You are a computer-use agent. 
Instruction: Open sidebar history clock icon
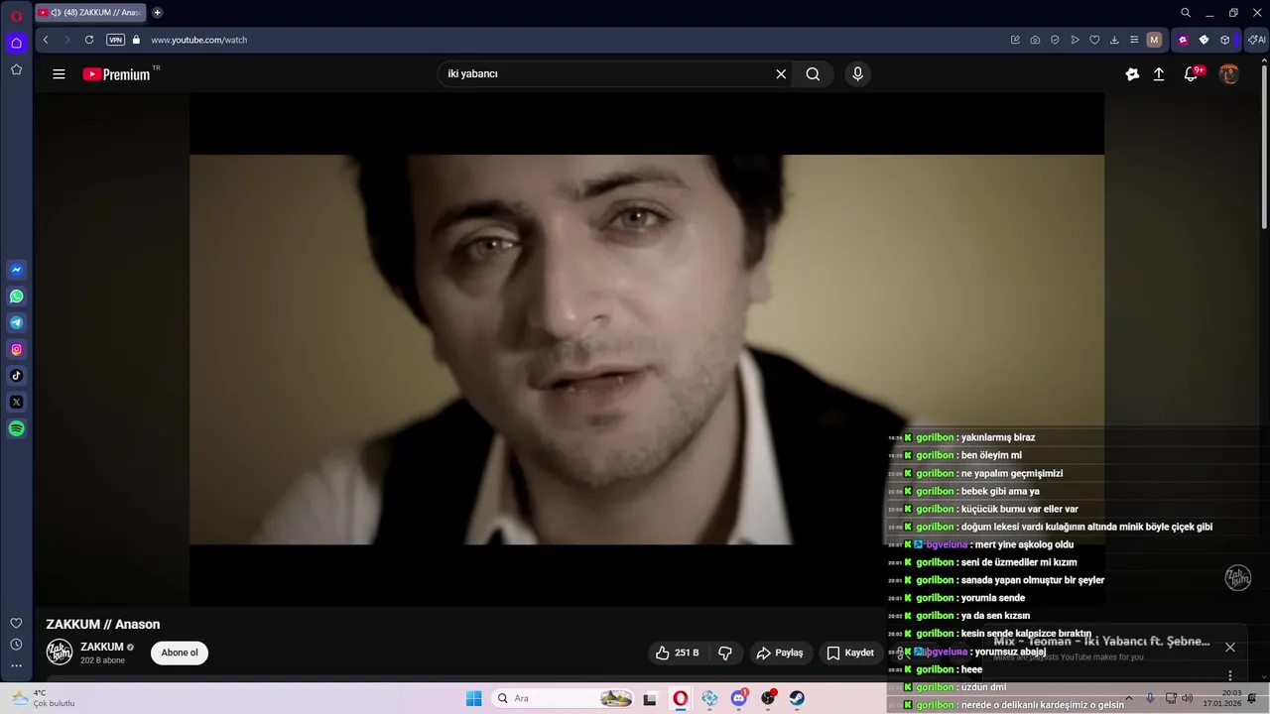17,645
